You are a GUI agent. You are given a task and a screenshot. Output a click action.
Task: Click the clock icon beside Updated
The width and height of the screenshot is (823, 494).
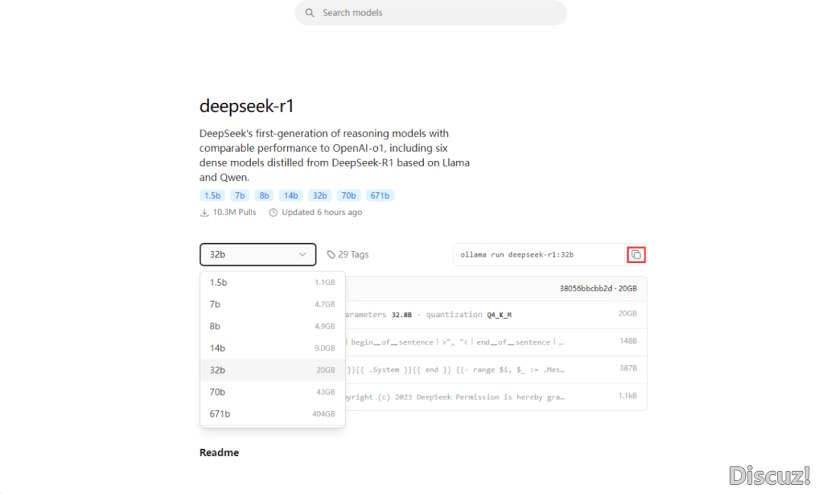point(274,213)
